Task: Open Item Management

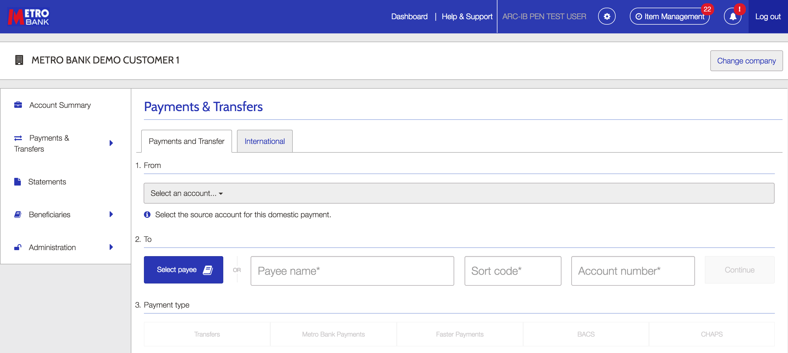Action: point(669,16)
